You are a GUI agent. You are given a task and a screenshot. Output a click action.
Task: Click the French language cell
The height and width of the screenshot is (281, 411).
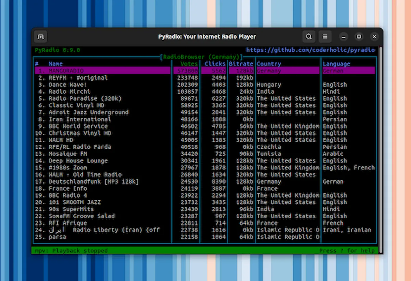(333, 223)
